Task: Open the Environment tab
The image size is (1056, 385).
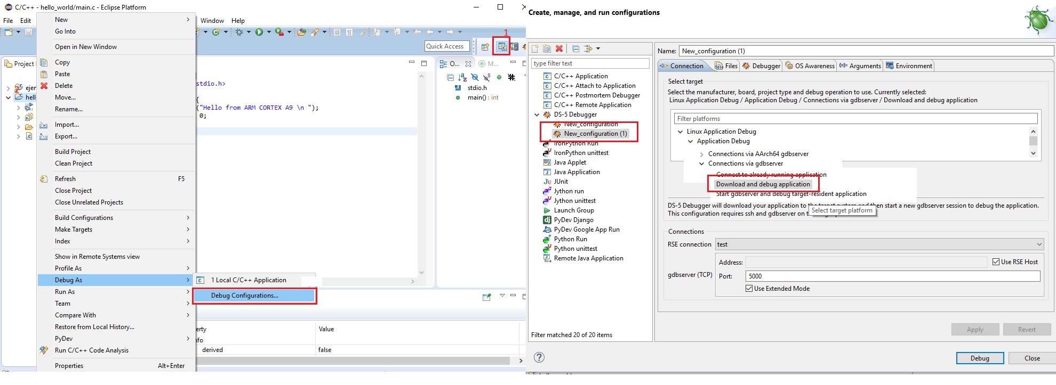Action: [909, 66]
